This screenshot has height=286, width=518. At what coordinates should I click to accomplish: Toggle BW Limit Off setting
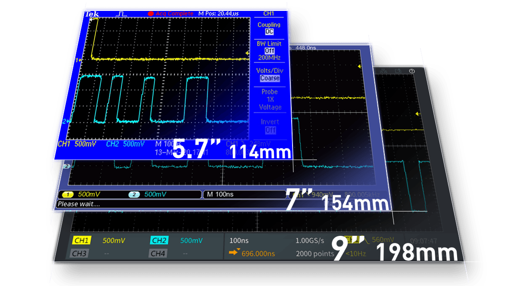click(269, 51)
